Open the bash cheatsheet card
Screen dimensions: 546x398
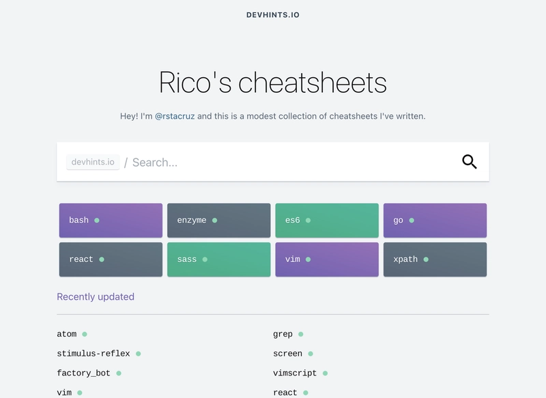[x=111, y=221]
